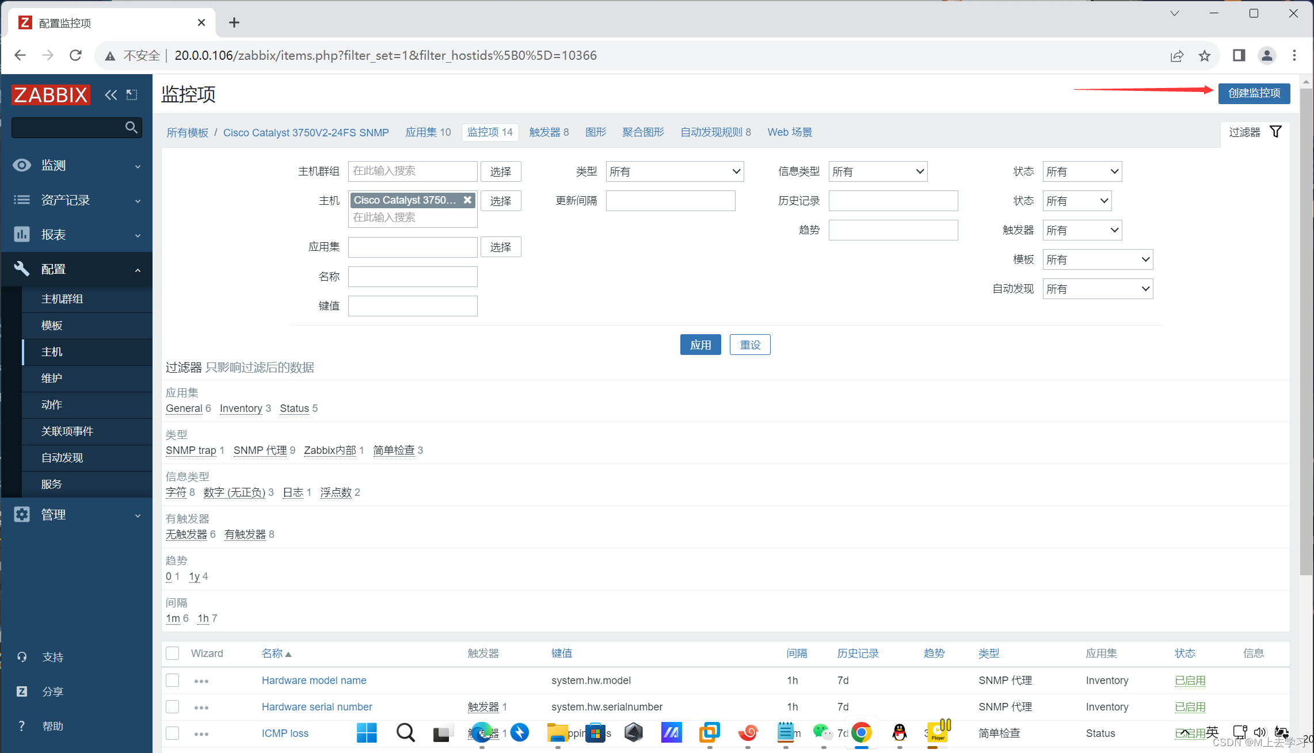Open the first 状态 dropdown
Screen dimensions: 1314x753
pyautogui.click(x=1082, y=171)
